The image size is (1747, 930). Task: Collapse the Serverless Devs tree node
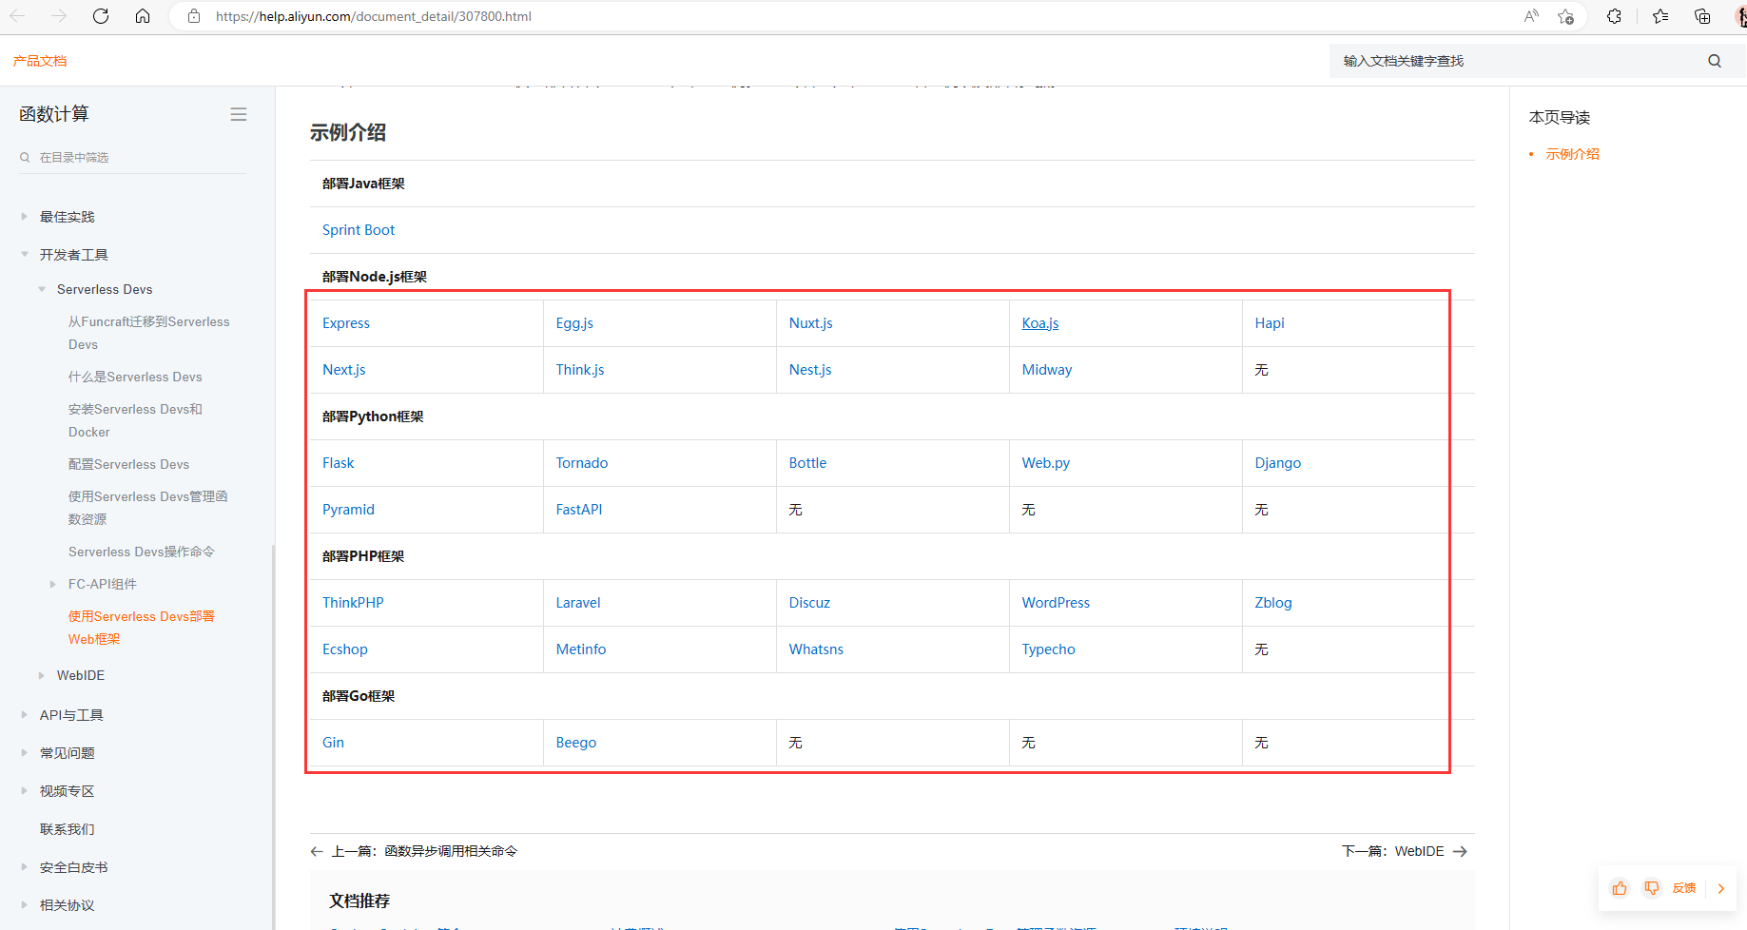tap(42, 289)
